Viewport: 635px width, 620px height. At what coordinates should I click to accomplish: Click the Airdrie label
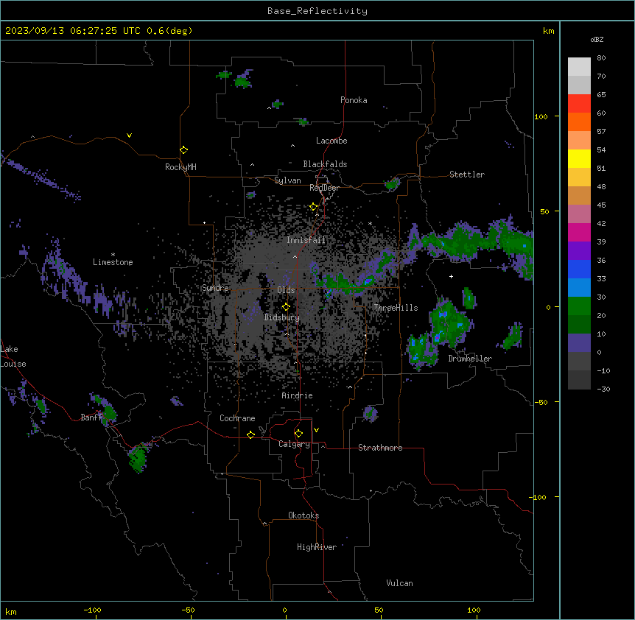[x=297, y=395]
